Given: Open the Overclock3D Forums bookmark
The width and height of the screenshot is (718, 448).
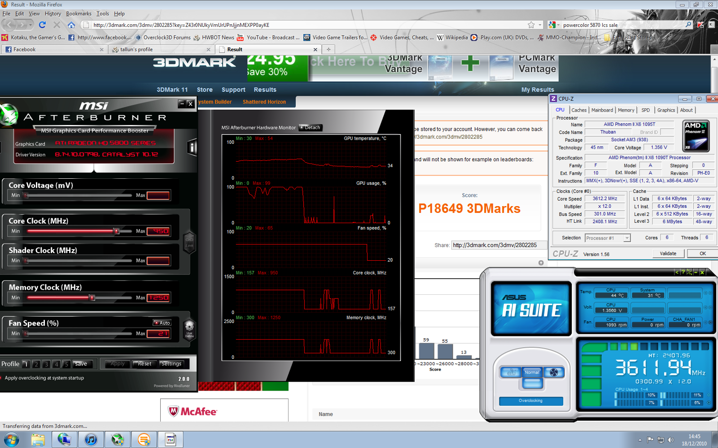Looking at the screenshot, I should click(163, 38).
